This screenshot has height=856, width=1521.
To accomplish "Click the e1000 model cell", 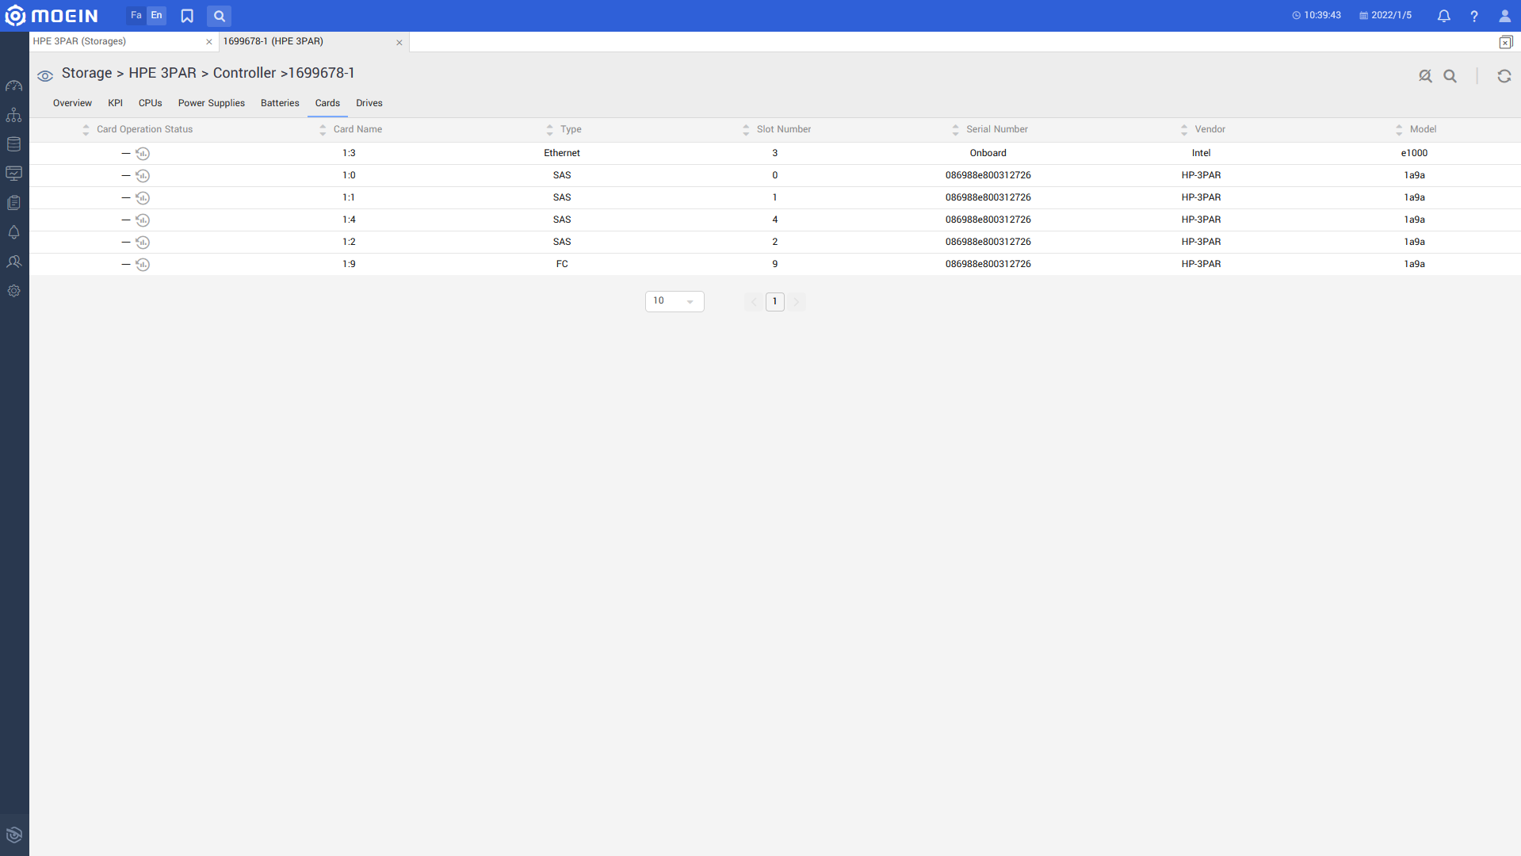I will tap(1415, 153).
